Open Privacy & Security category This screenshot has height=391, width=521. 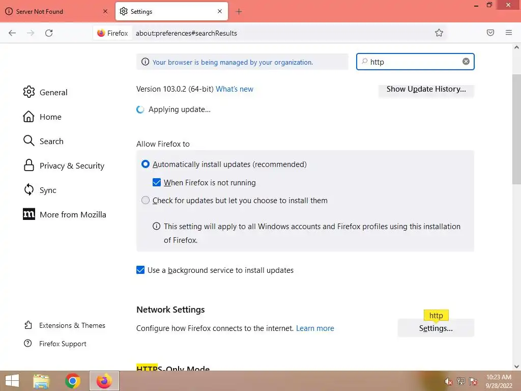coord(64,165)
